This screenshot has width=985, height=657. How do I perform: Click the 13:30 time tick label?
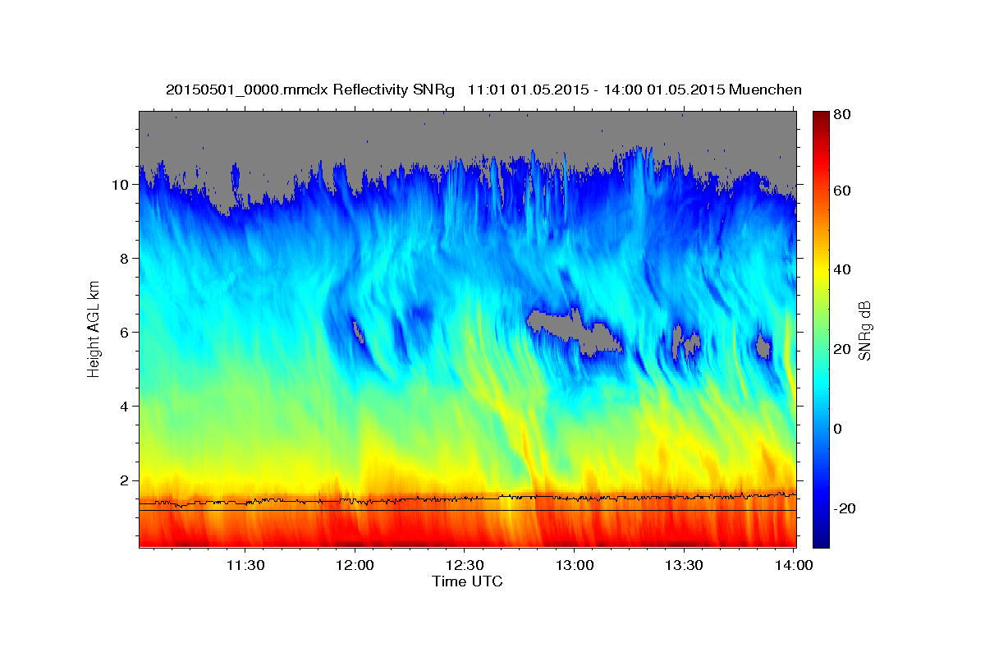pyautogui.click(x=684, y=565)
